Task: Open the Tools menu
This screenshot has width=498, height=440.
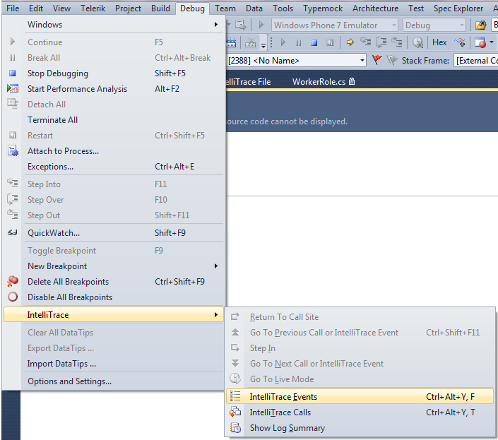Action: (x=283, y=8)
